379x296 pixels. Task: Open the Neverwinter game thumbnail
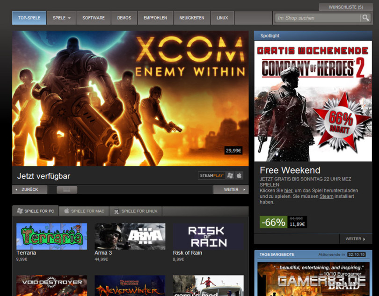tap(130, 286)
